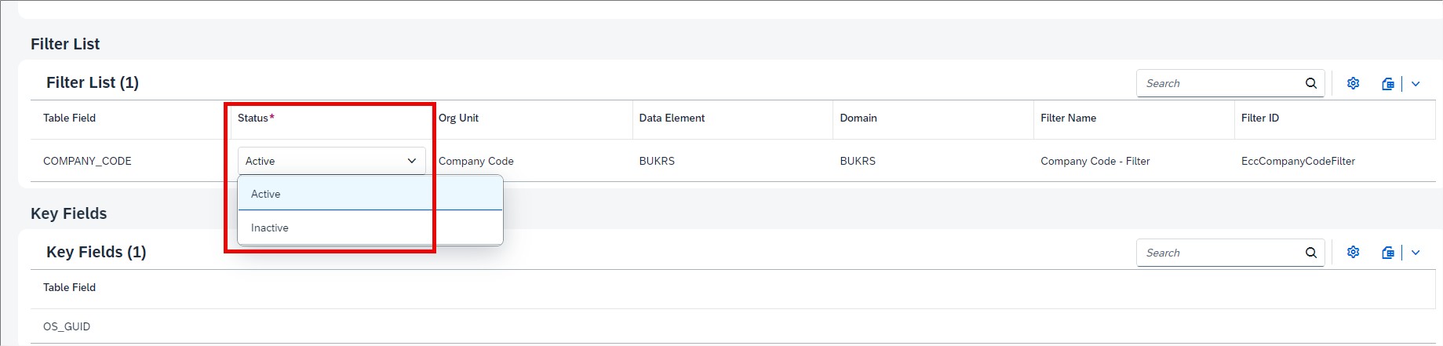1443x346 pixels.
Task: Click the Data Element column header
Action: pos(672,118)
